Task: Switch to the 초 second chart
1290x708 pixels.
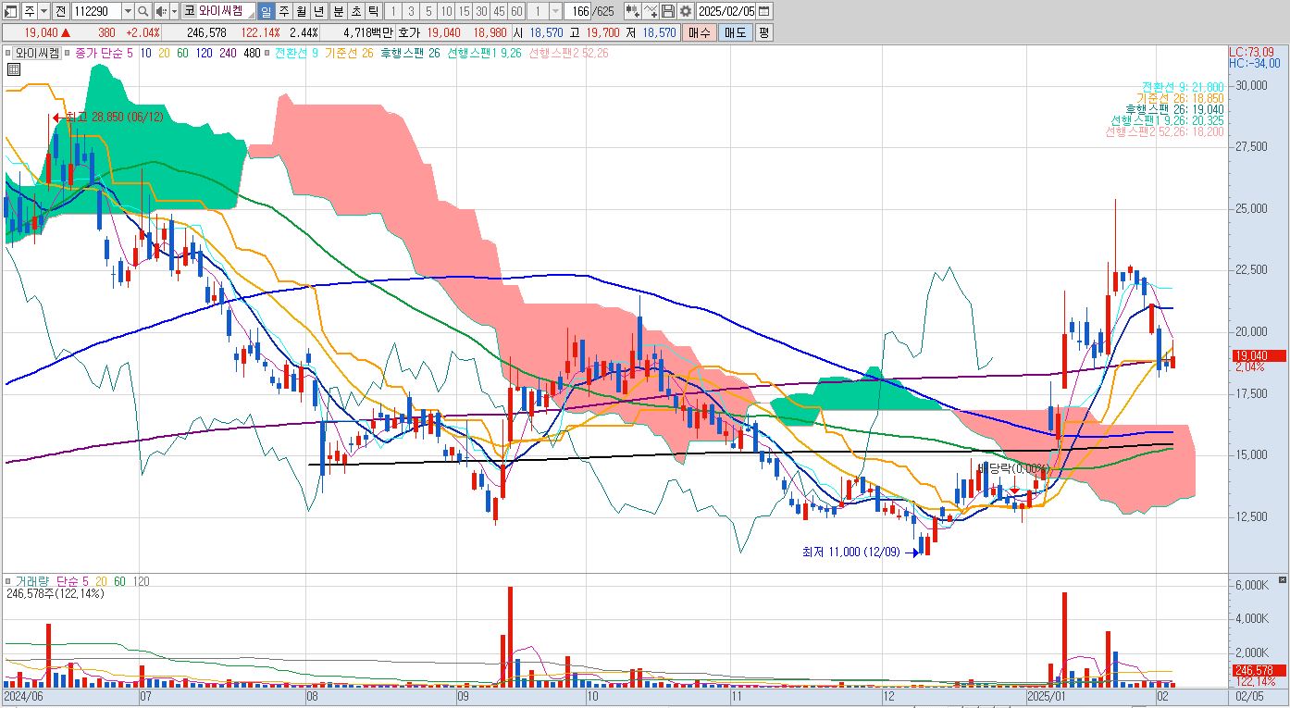Action: coord(354,11)
